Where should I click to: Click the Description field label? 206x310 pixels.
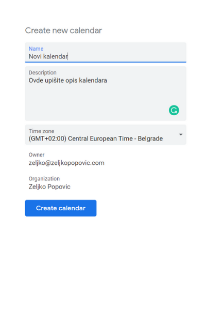click(43, 72)
